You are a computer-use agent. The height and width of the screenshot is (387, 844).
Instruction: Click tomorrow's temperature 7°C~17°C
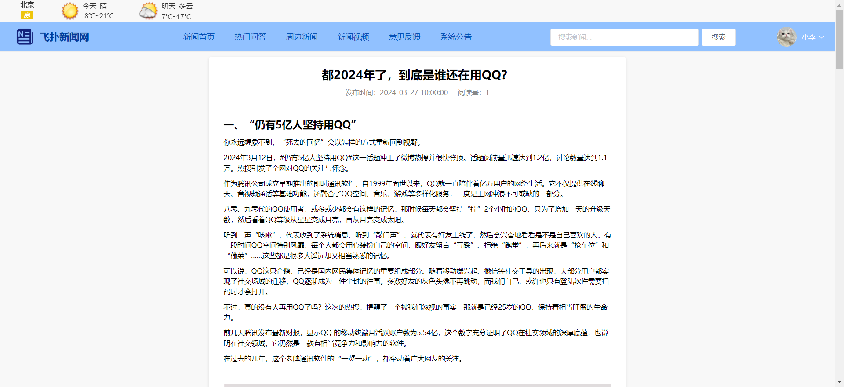click(x=176, y=17)
